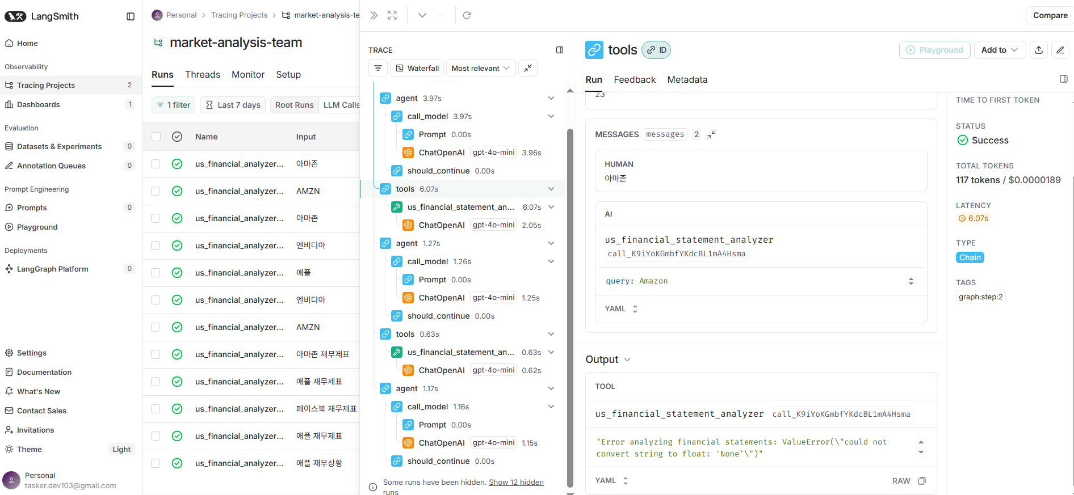Change messages format YAML selector
Viewport: 1074px width, 495px height.
(621, 309)
